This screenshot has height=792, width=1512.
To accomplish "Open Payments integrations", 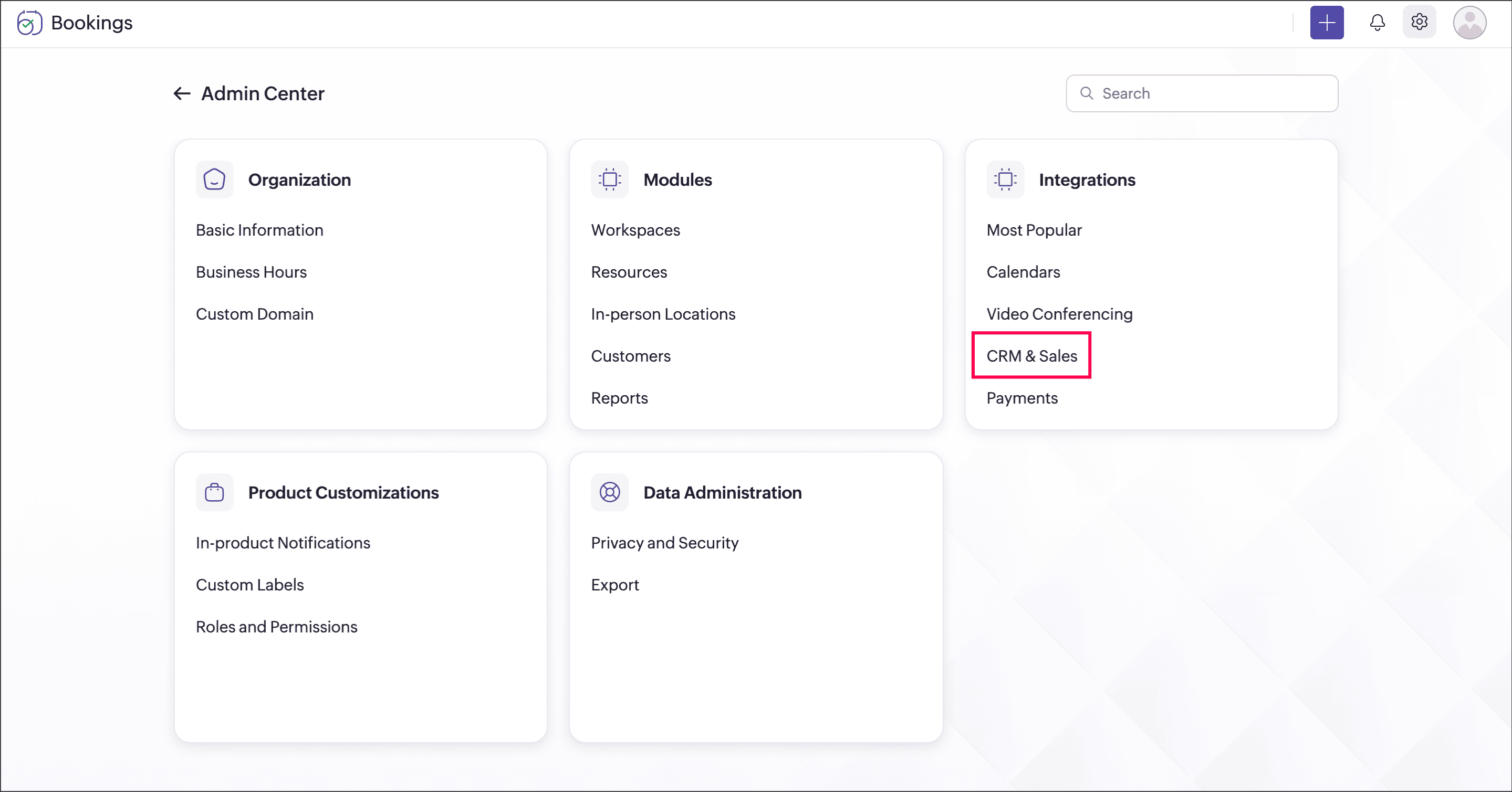I will click(x=1022, y=398).
